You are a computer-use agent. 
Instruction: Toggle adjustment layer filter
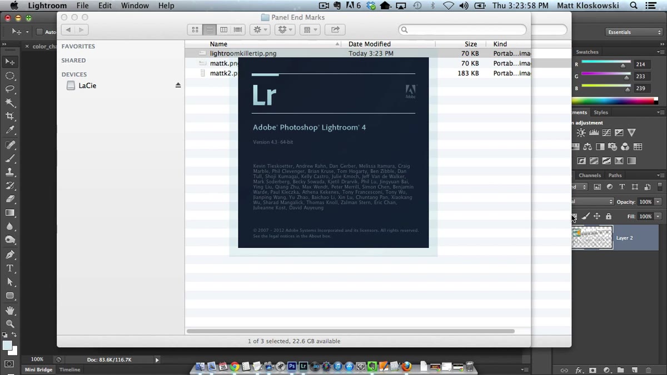tap(610, 187)
